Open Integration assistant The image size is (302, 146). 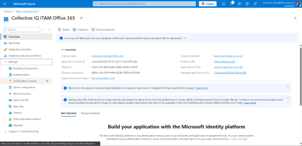point(26,49)
